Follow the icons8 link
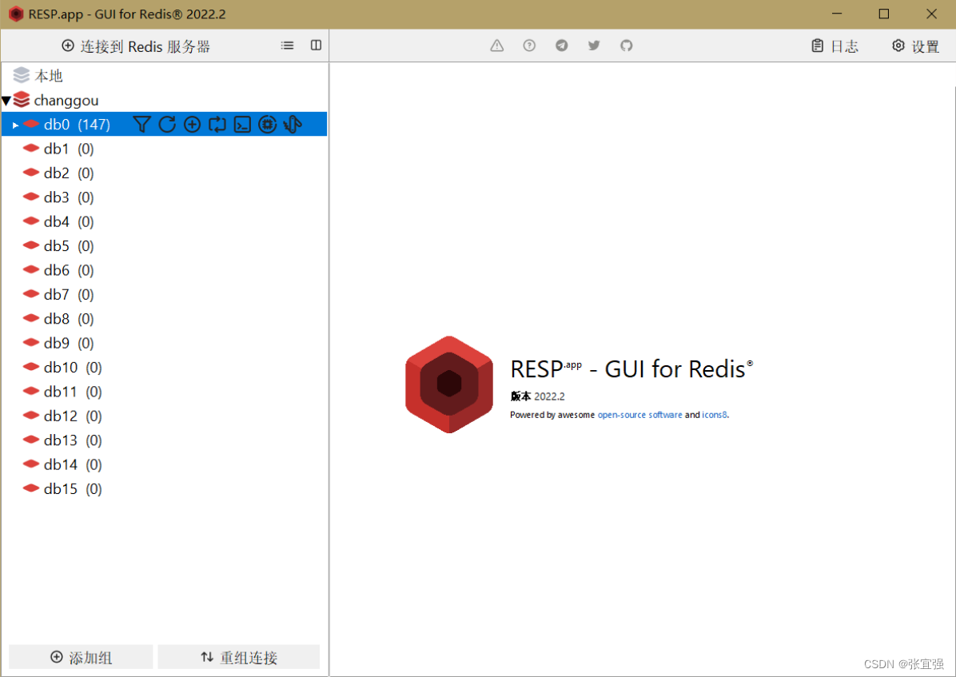This screenshot has height=677, width=956. tap(715, 415)
